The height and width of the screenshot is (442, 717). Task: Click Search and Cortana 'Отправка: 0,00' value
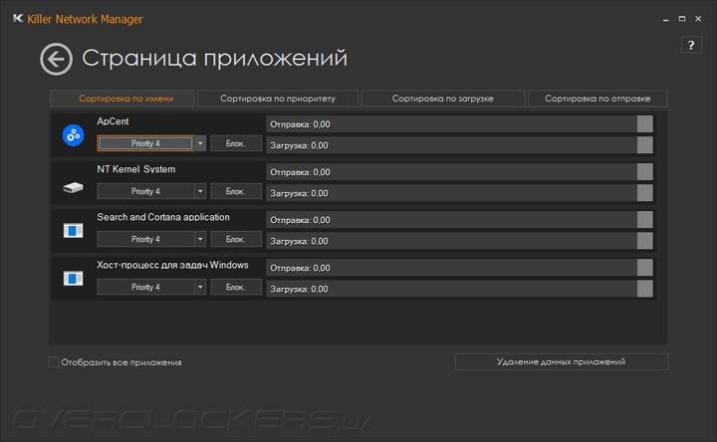click(300, 220)
